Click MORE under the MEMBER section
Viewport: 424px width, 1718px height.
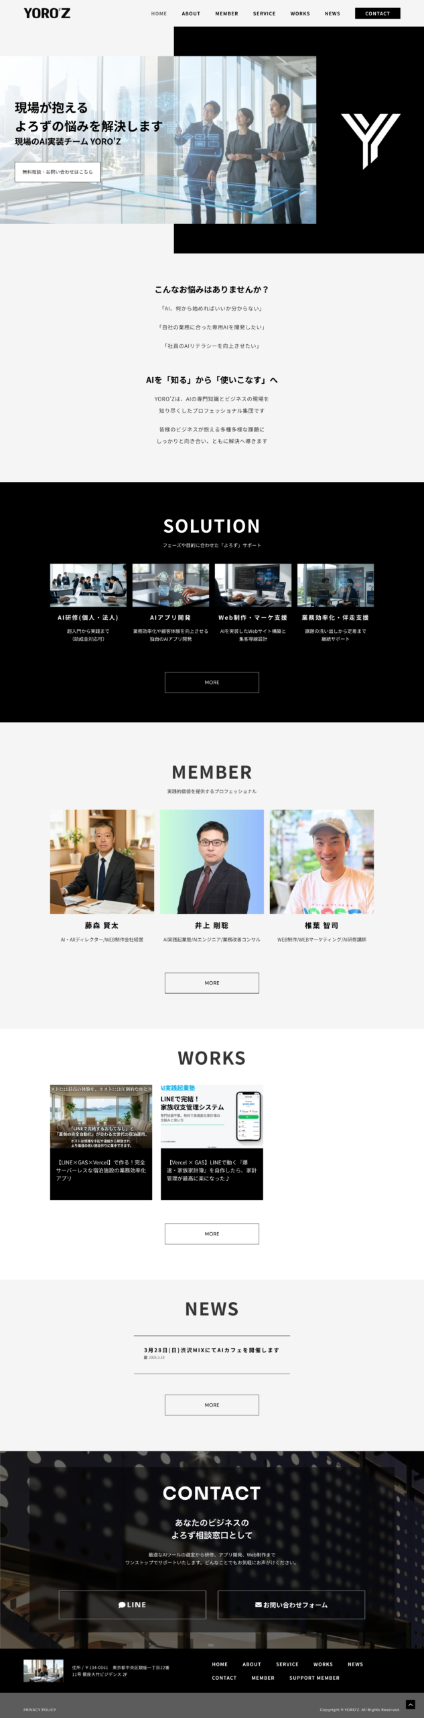pyautogui.click(x=212, y=982)
